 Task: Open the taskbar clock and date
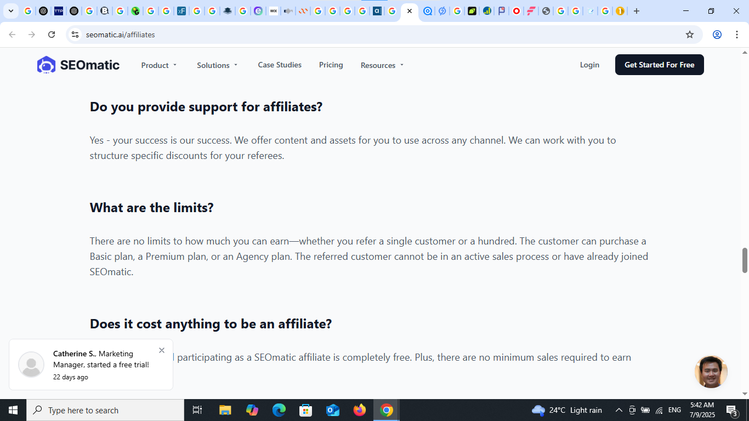click(x=702, y=410)
